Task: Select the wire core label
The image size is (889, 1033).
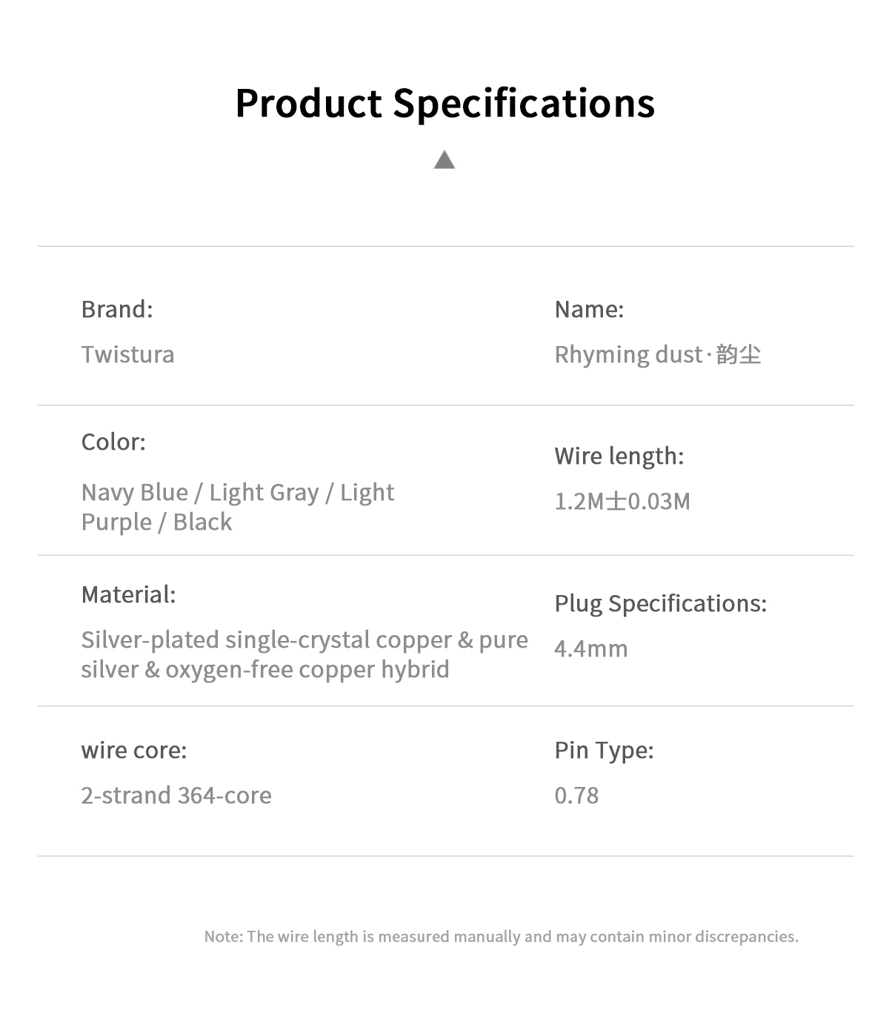Action: [134, 751]
